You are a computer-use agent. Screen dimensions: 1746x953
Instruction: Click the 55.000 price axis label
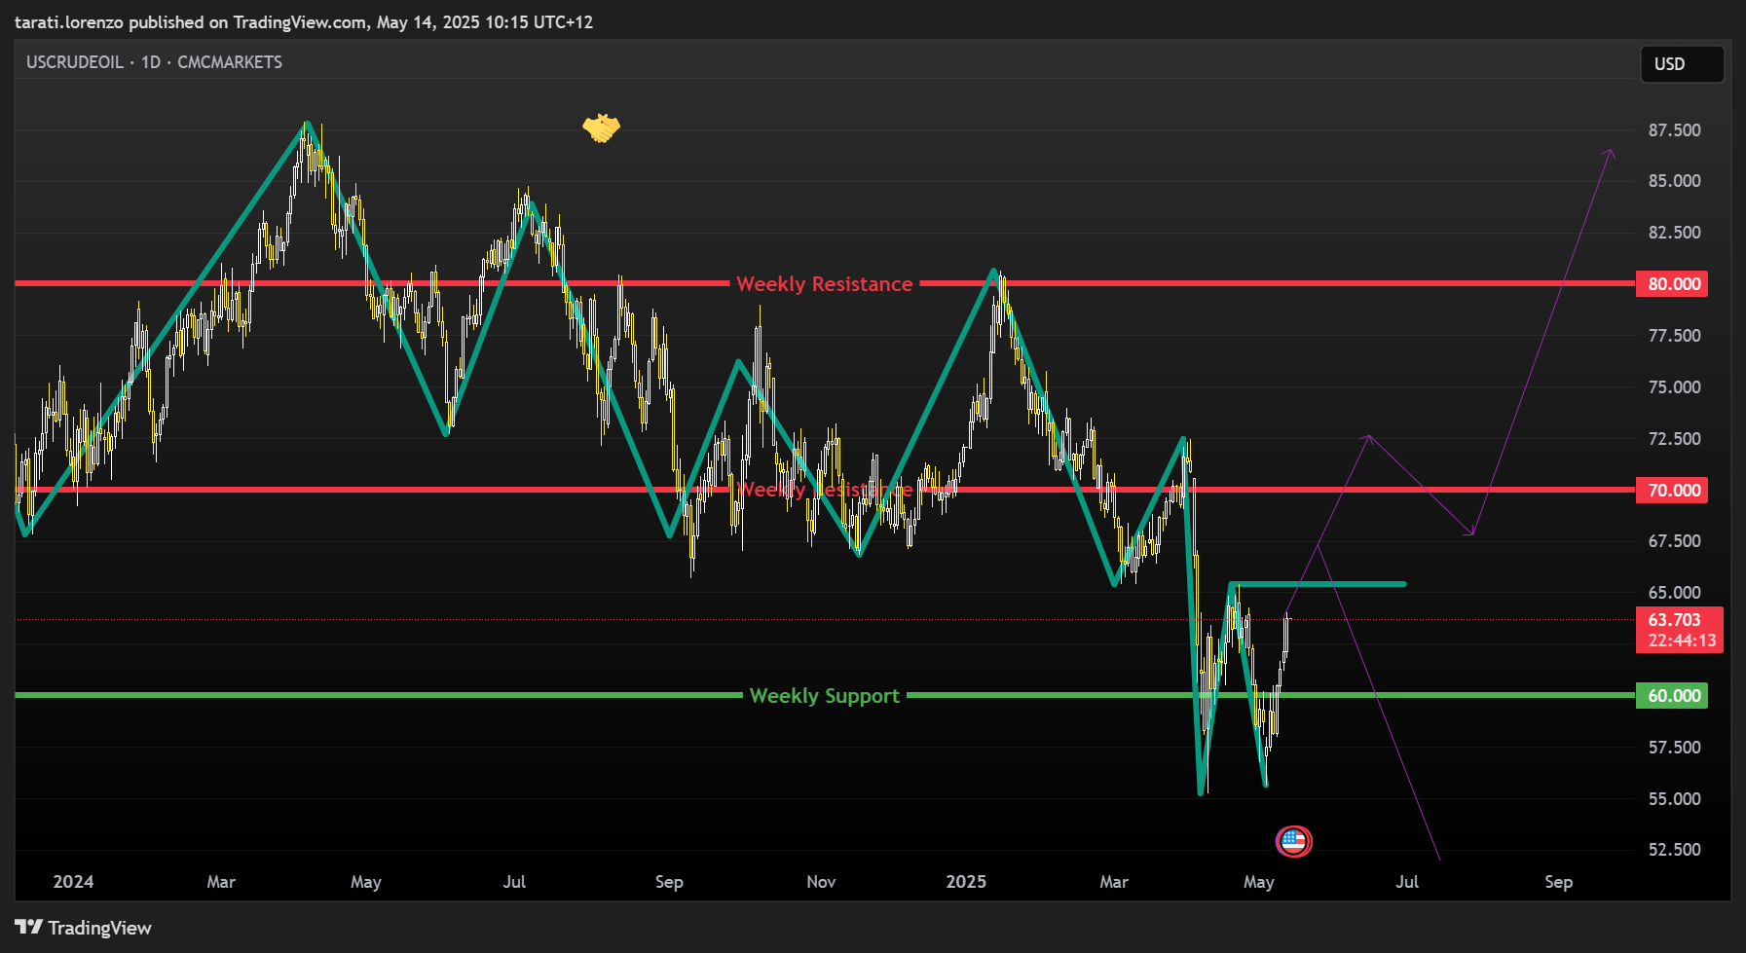click(1674, 799)
